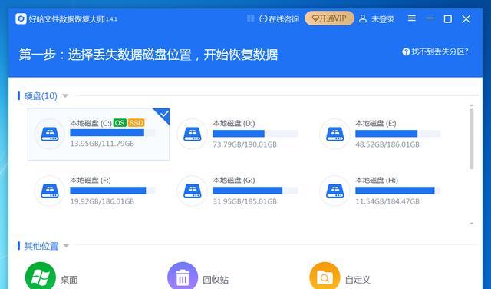Image resolution: width=491 pixels, height=289 pixels.
Task: Click the E: drive usage bar
Action: tap(397, 134)
